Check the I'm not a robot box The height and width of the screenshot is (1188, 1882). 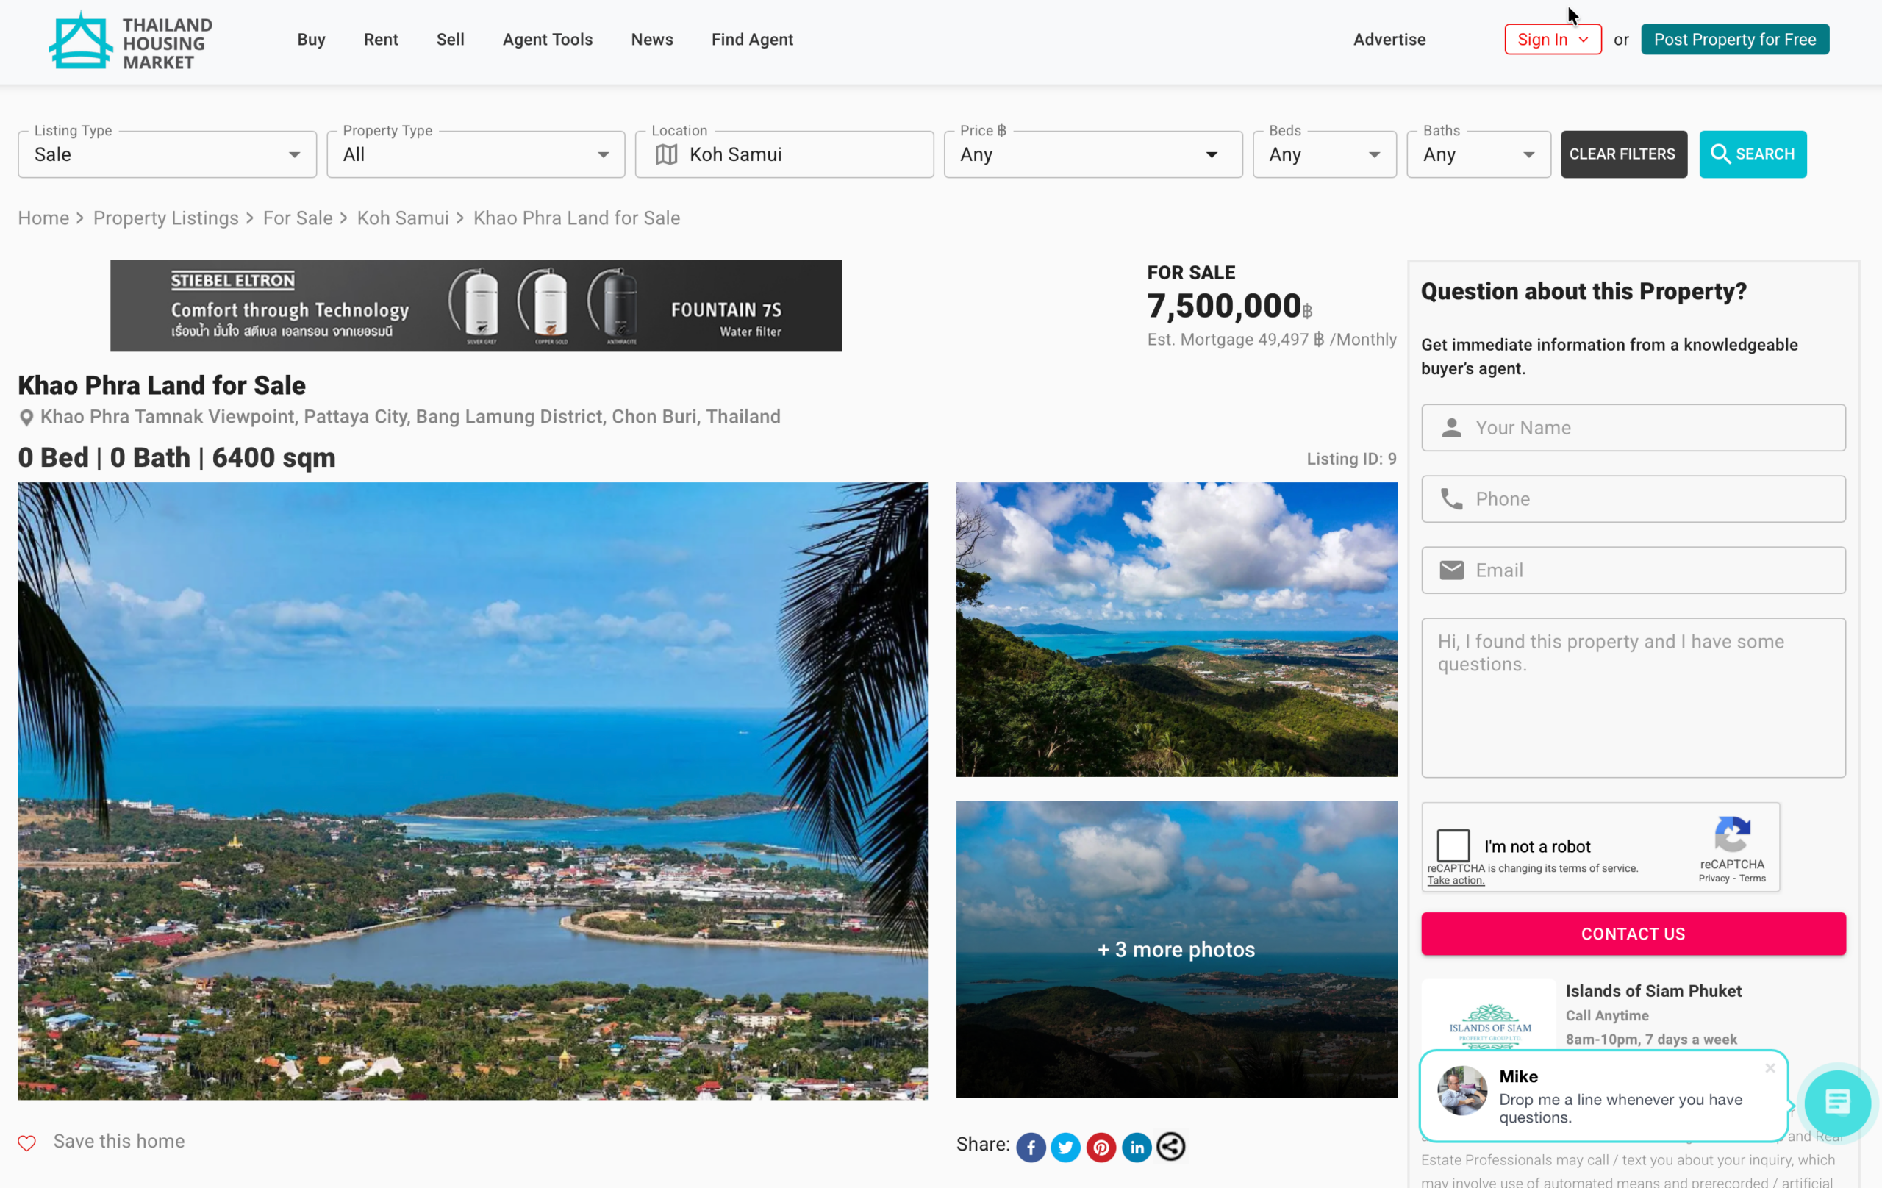[x=1453, y=845]
